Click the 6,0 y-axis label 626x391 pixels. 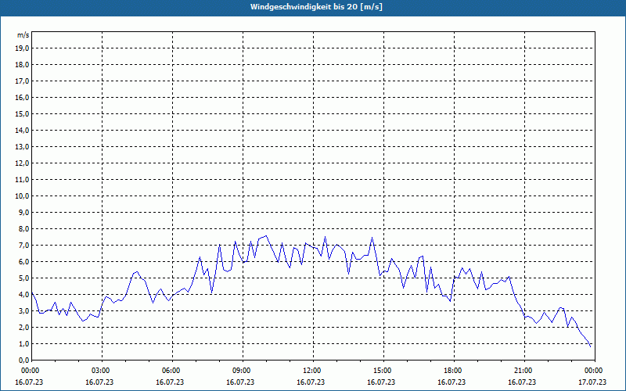coord(23,261)
